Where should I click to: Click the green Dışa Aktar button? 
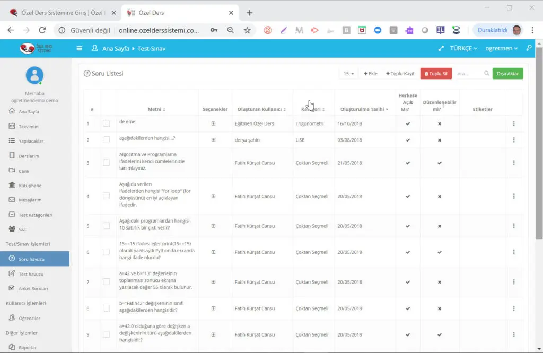point(507,74)
